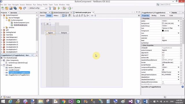
Task: Click the Redo toolbar icon
Action: pyautogui.click(x=25, y=8)
